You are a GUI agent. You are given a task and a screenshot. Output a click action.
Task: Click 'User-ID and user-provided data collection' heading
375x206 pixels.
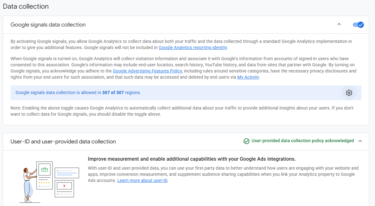point(63,142)
